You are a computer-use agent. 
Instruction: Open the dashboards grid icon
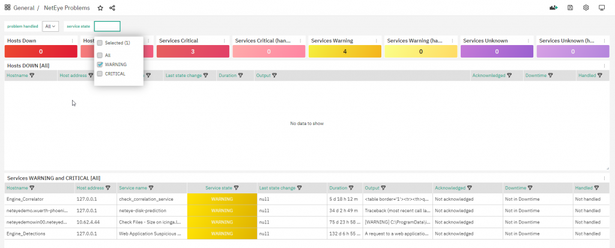tap(7, 7)
